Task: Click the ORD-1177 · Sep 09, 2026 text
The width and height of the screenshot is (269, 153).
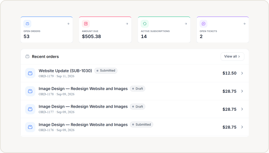Action: 56,112
